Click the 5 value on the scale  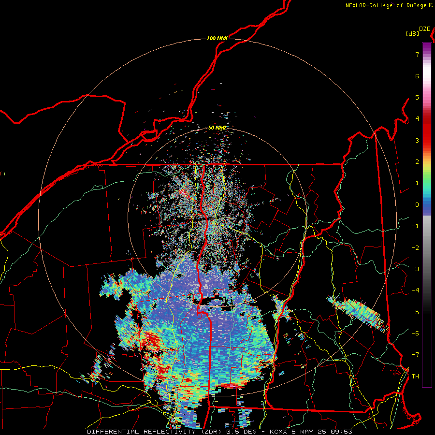pos(417,97)
